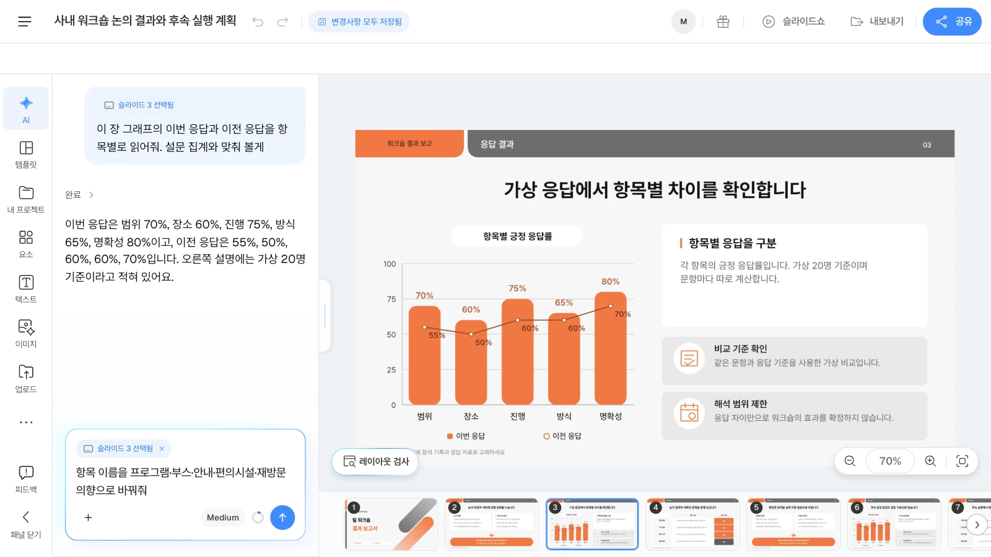Select slide 5 thumbnail

tap(793, 524)
